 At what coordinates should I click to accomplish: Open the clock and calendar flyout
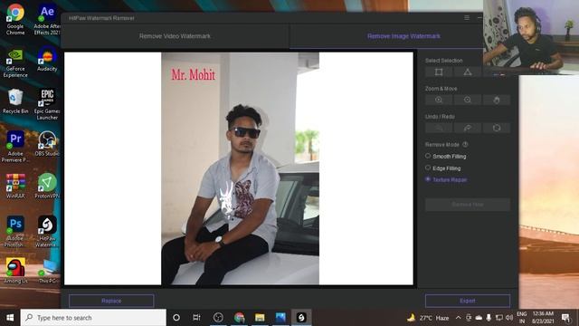(543, 318)
